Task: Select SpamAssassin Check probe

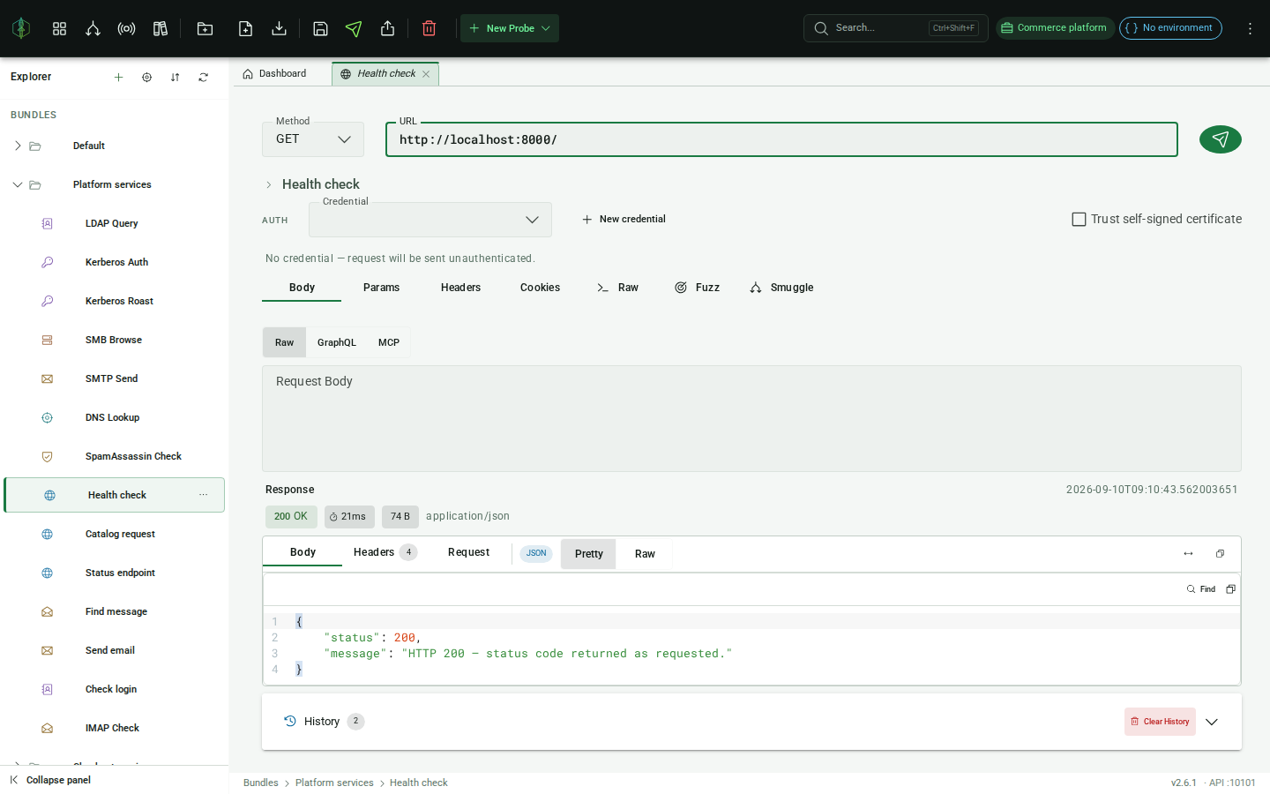Action: (x=115, y=456)
